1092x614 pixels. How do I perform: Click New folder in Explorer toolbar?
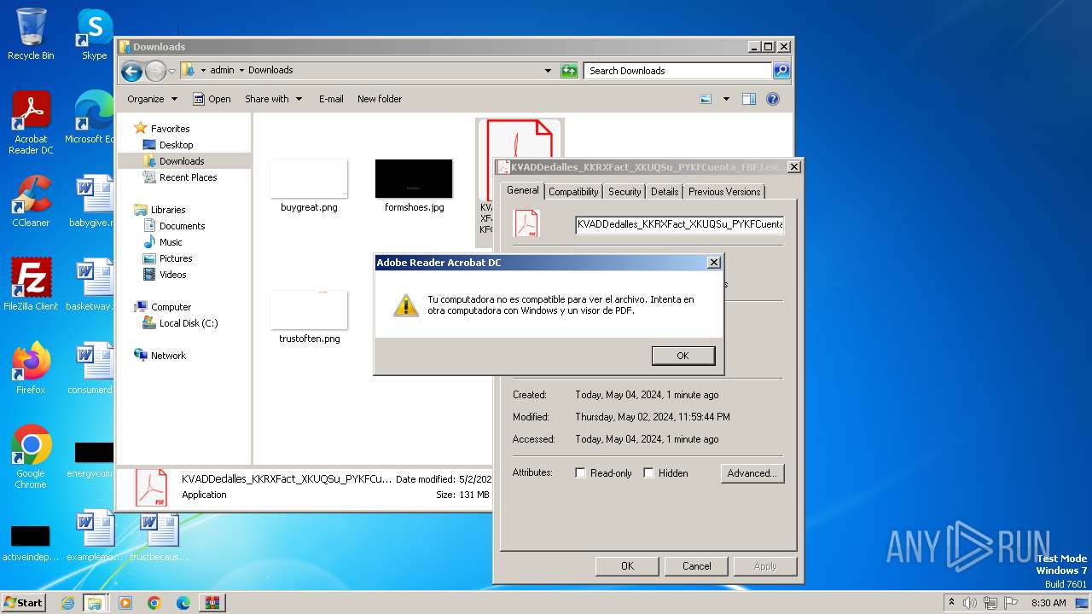380,99
